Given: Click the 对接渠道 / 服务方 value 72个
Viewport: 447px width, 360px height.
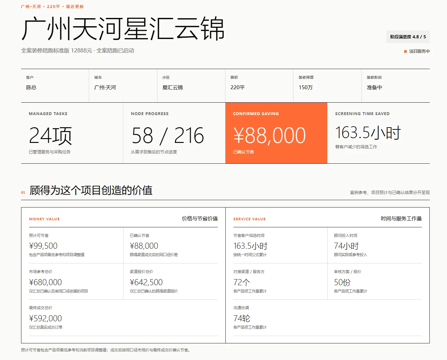Looking at the screenshot, I should 242,282.
